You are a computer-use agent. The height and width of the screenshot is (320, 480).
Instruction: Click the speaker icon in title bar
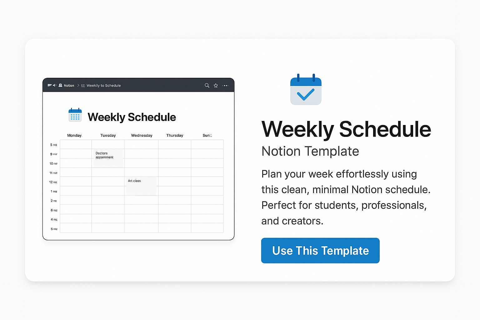(x=55, y=85)
